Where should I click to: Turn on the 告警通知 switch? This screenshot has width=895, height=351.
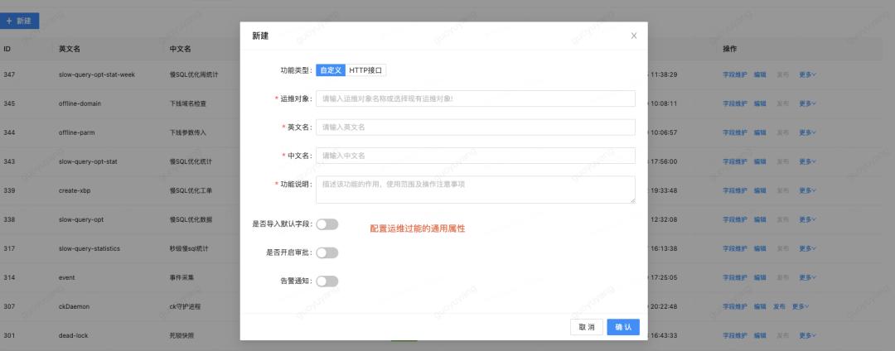[327, 281]
